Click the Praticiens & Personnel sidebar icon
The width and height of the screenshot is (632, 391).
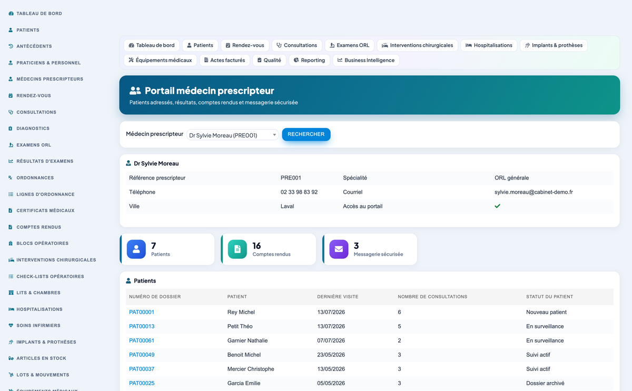[11, 63]
